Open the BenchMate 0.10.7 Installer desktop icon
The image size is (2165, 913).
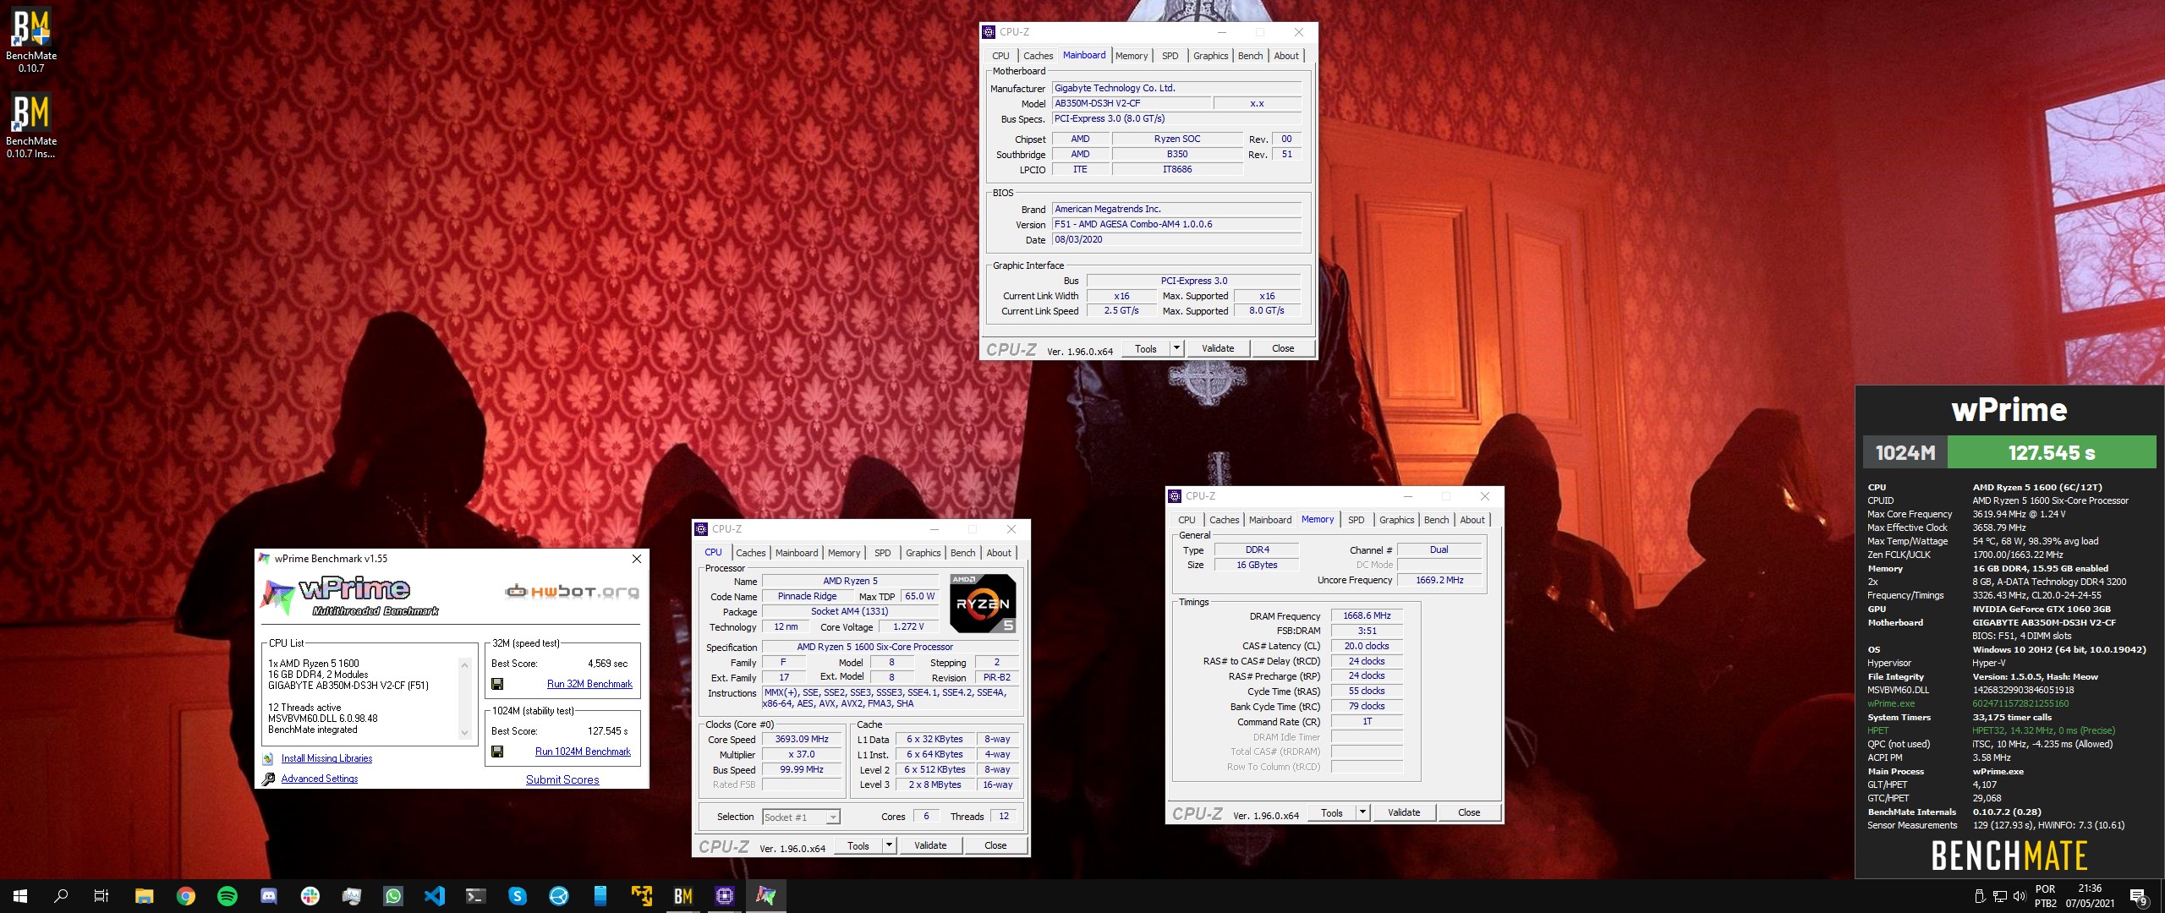click(31, 125)
